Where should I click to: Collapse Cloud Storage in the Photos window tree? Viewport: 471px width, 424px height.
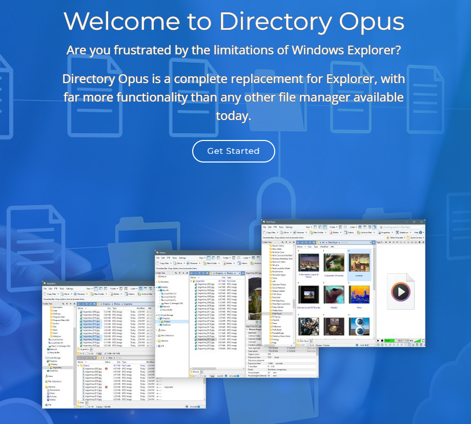(157, 315)
